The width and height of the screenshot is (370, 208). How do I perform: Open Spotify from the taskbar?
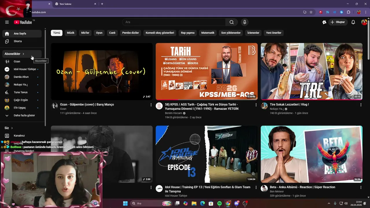(x=219, y=203)
